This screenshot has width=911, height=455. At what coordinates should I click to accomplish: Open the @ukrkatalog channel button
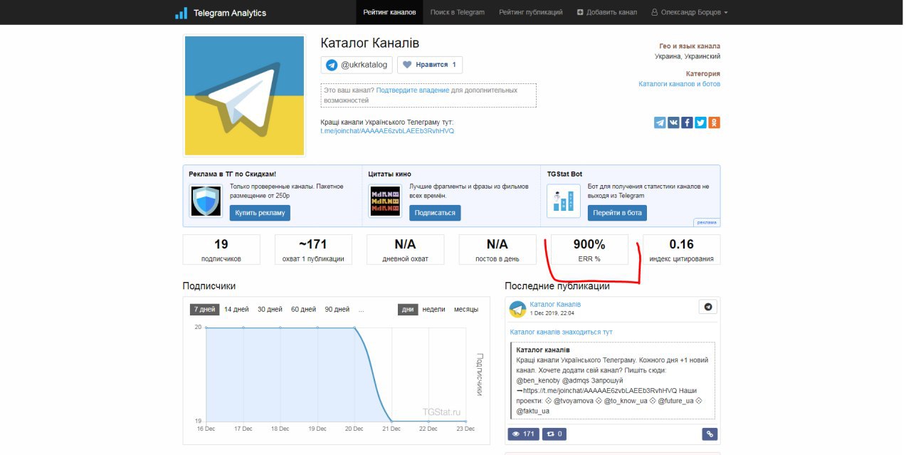pyautogui.click(x=357, y=65)
